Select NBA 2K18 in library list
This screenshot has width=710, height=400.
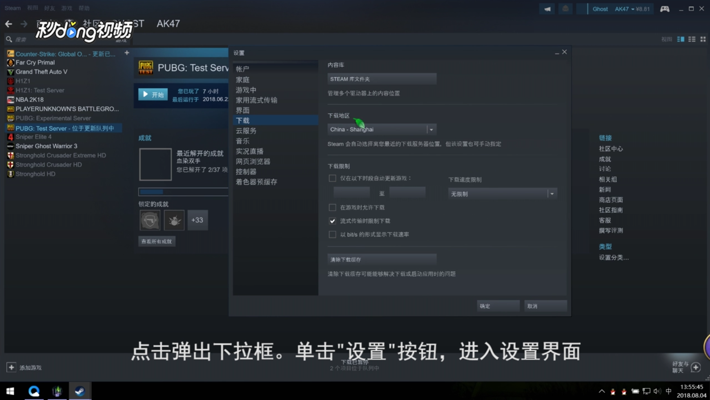(29, 100)
